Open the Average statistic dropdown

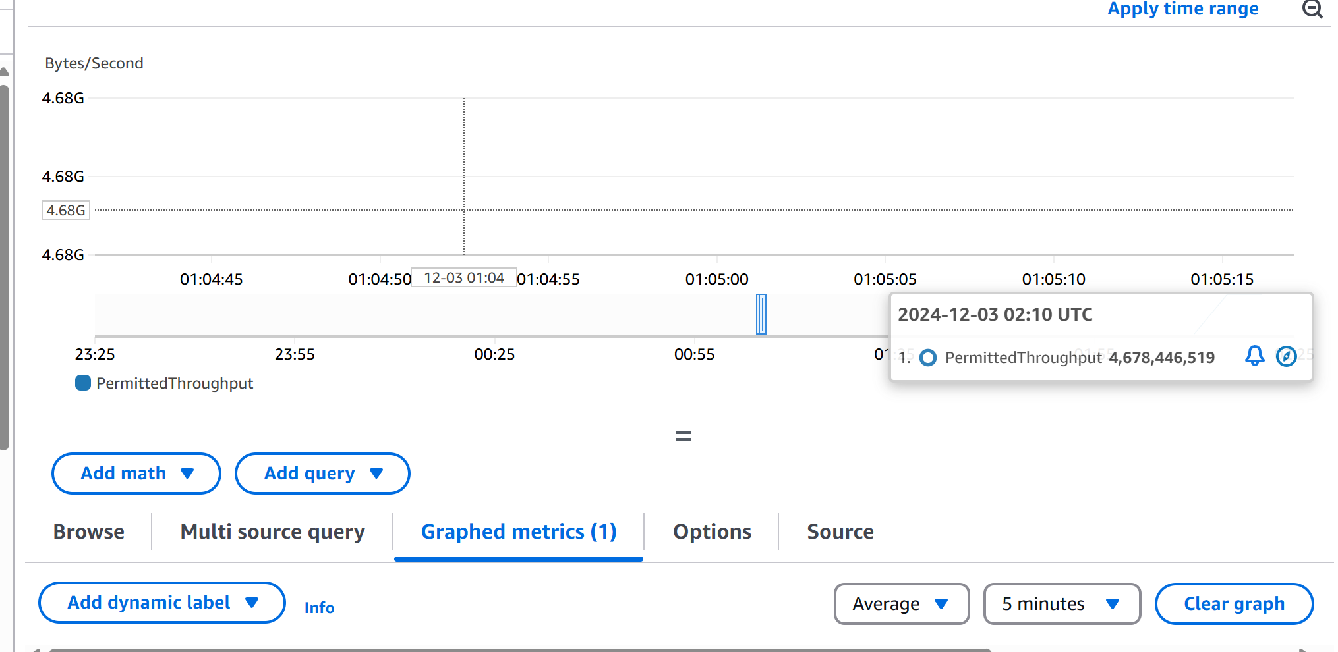point(900,604)
